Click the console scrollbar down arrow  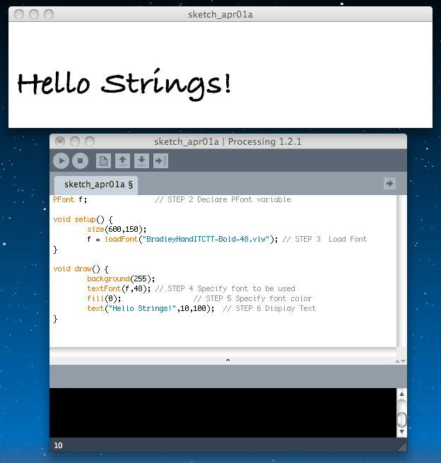point(401,432)
